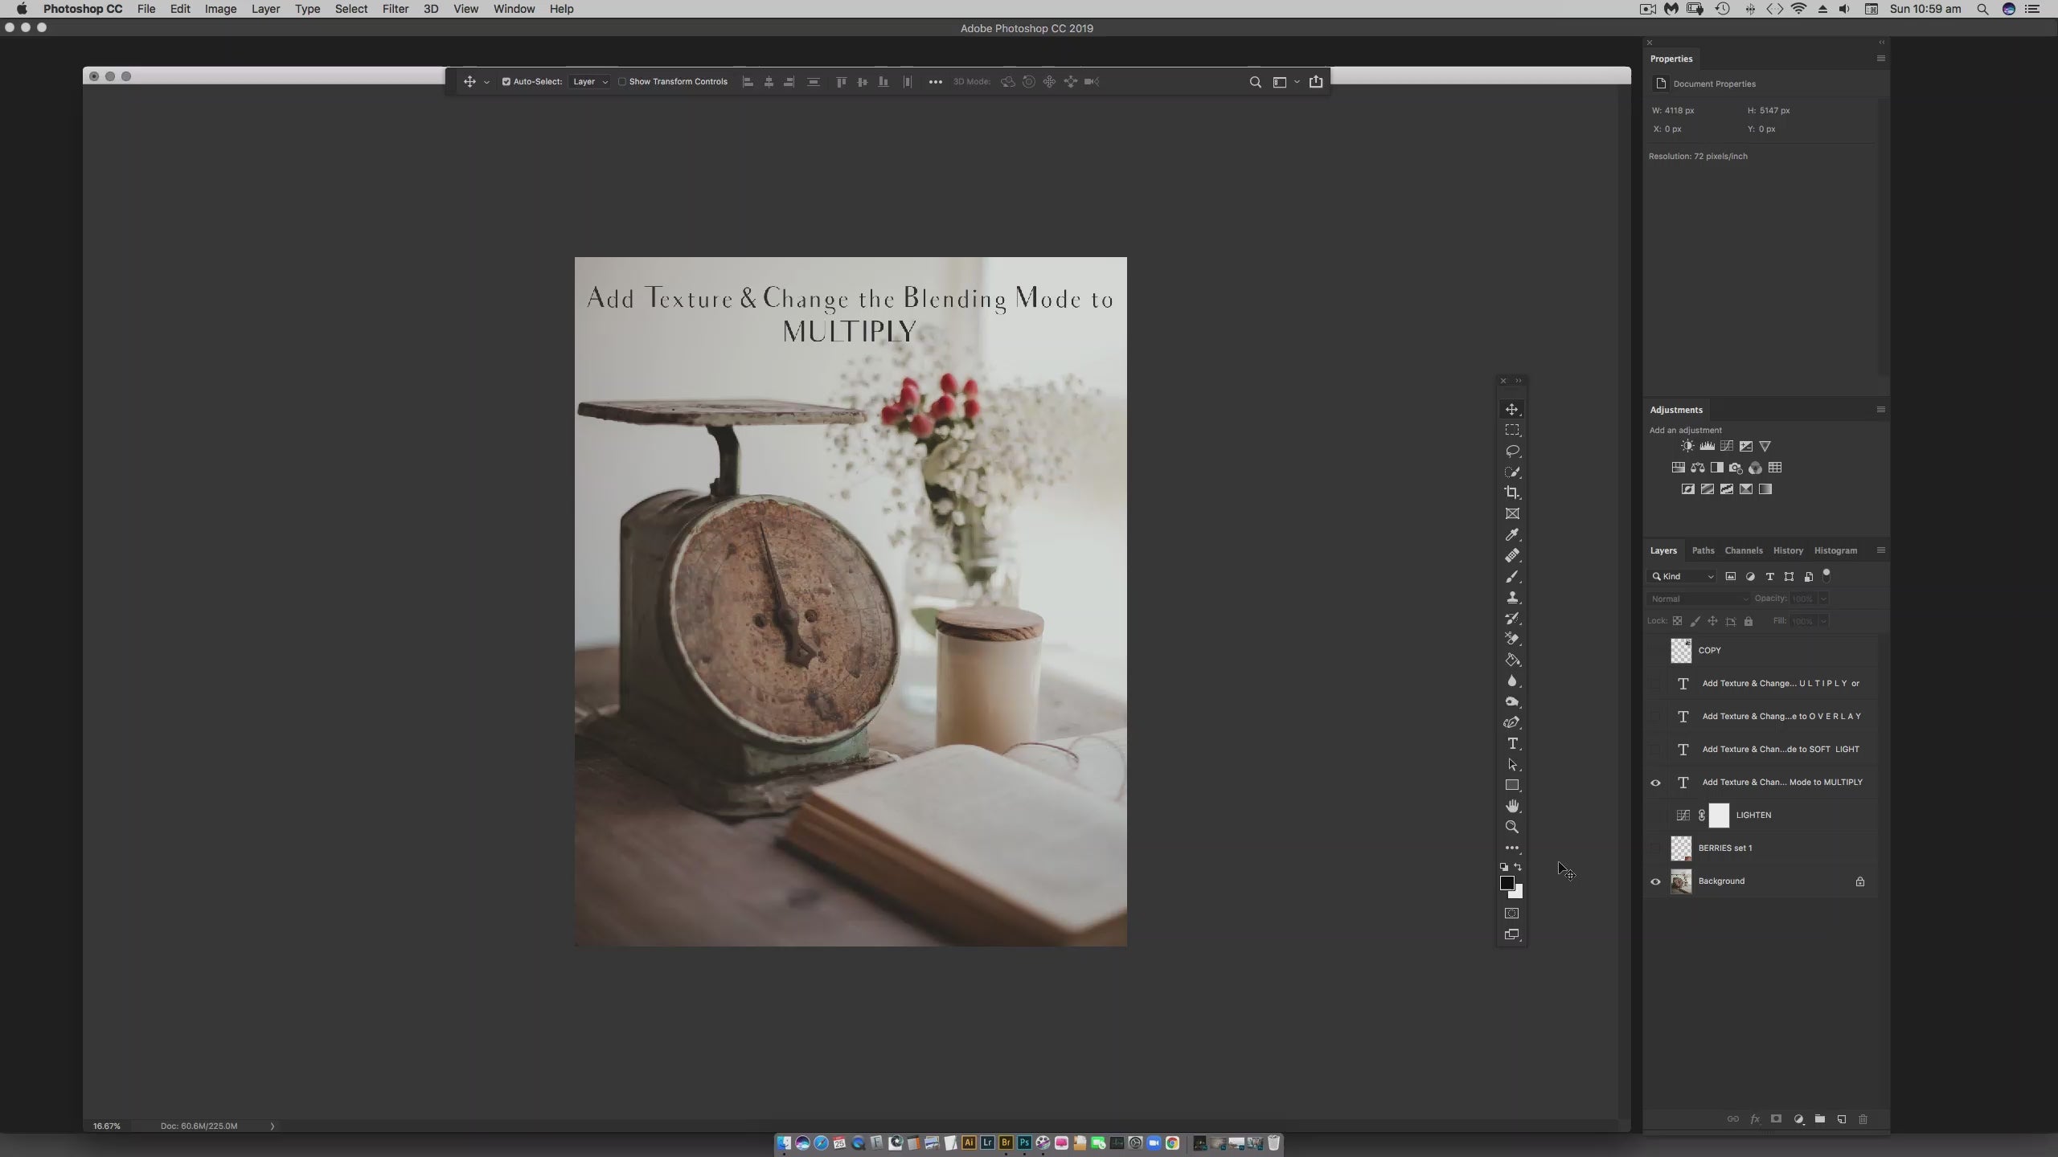
Task: Open the Filter menu
Action: [395, 9]
